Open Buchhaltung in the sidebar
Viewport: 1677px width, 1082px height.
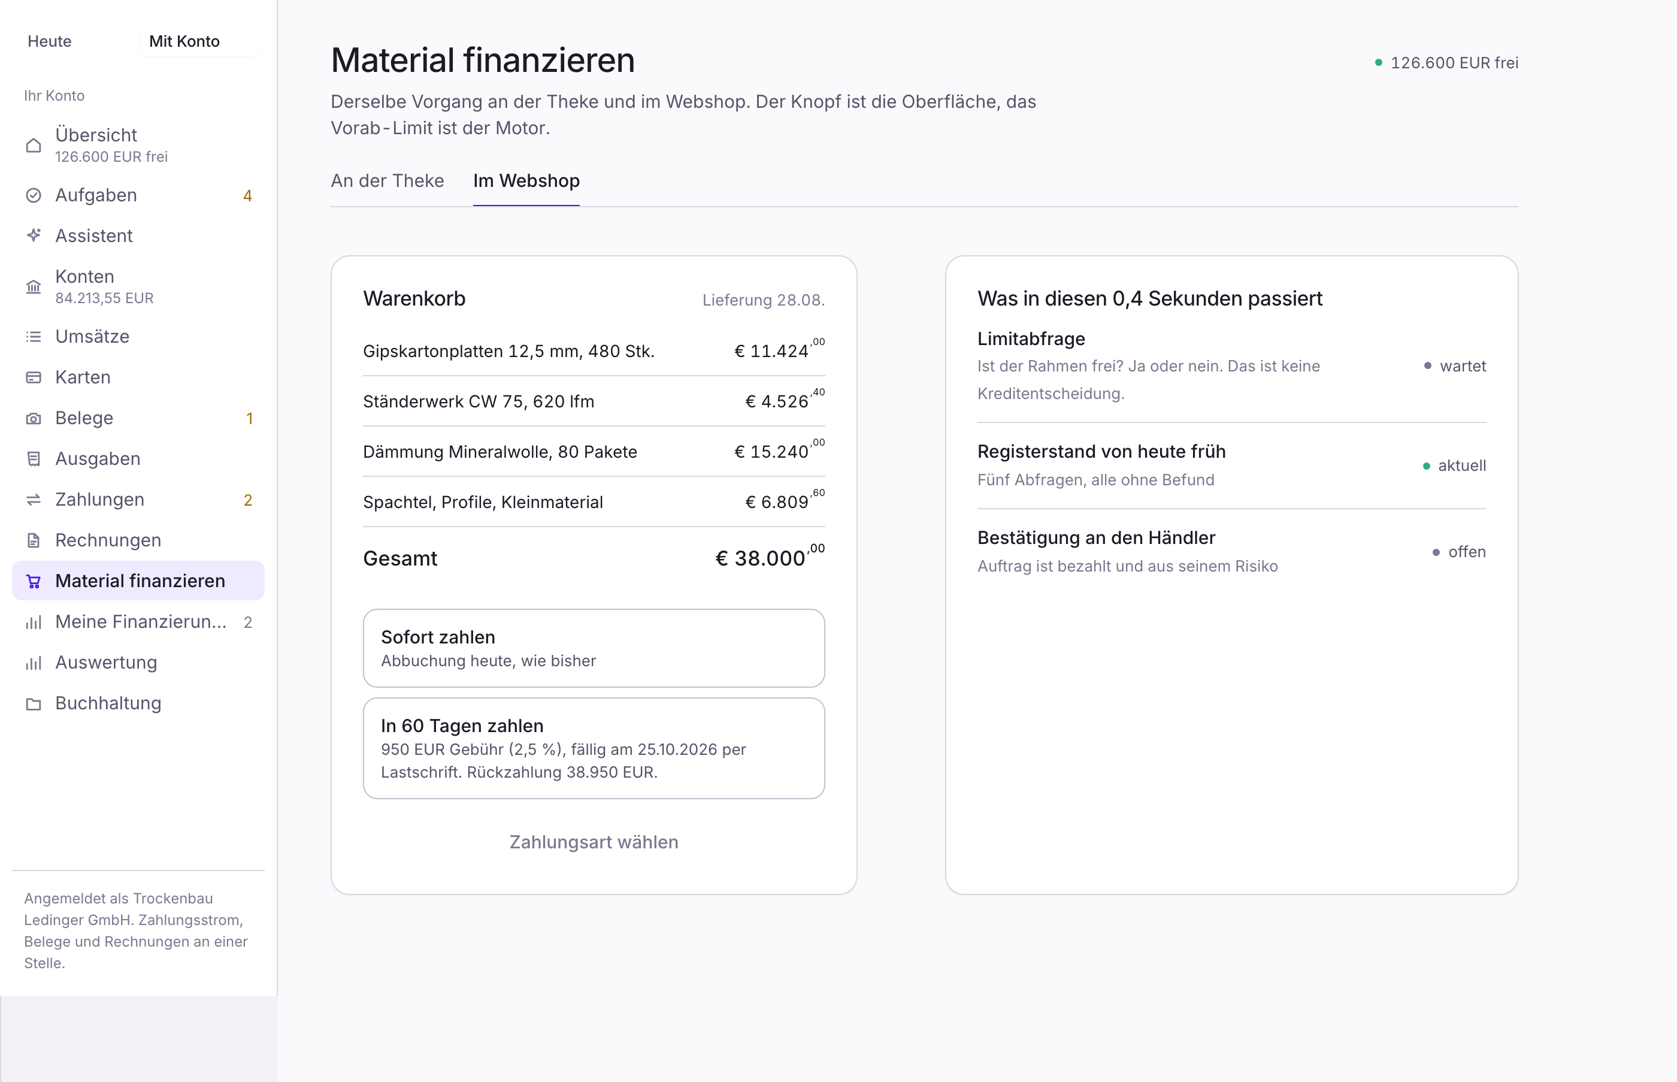138,703
